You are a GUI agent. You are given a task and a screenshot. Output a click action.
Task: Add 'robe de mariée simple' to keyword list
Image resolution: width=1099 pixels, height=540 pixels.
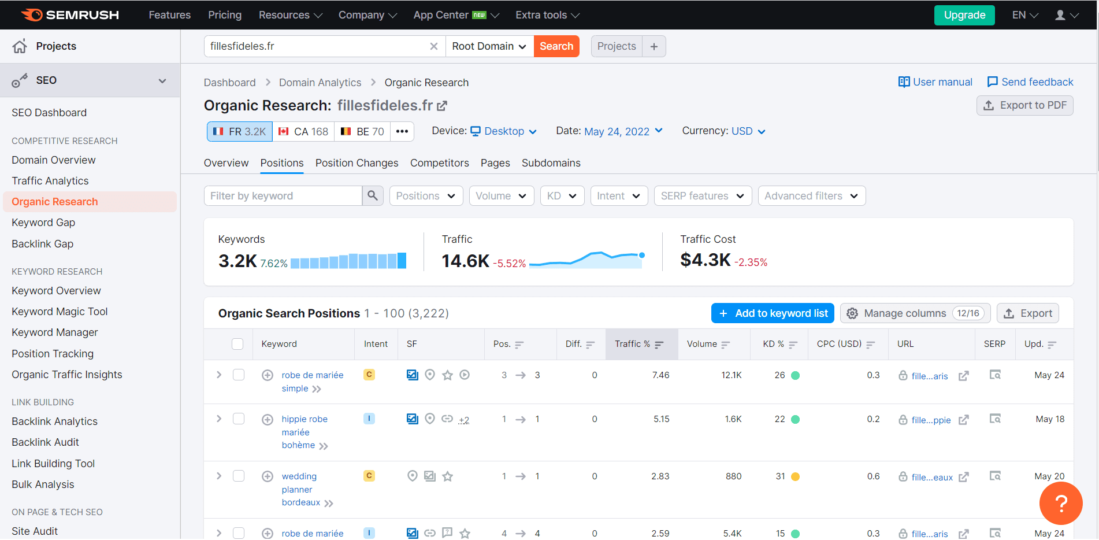tap(268, 375)
